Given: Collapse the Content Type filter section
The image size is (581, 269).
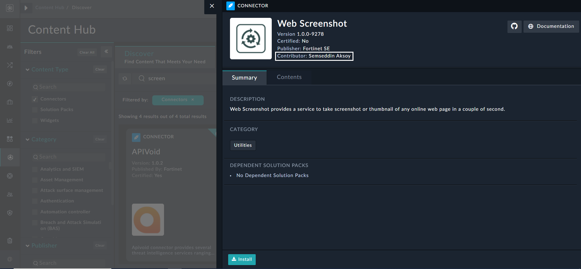Looking at the screenshot, I should pyautogui.click(x=28, y=70).
